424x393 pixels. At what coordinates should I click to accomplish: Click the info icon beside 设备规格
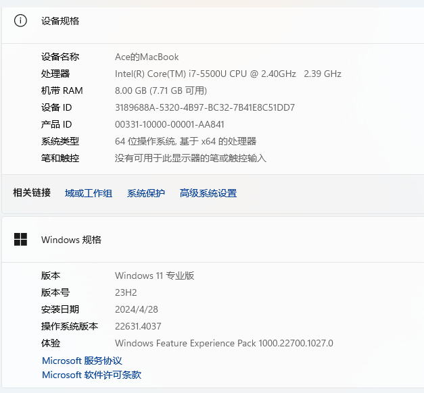point(20,21)
